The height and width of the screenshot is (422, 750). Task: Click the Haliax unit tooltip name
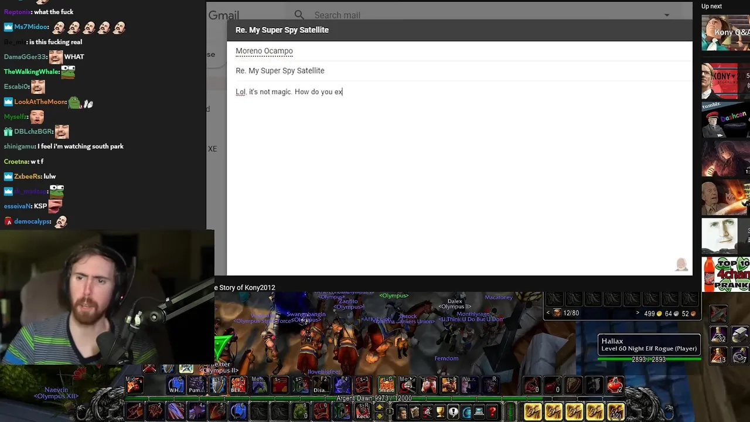pyautogui.click(x=612, y=341)
